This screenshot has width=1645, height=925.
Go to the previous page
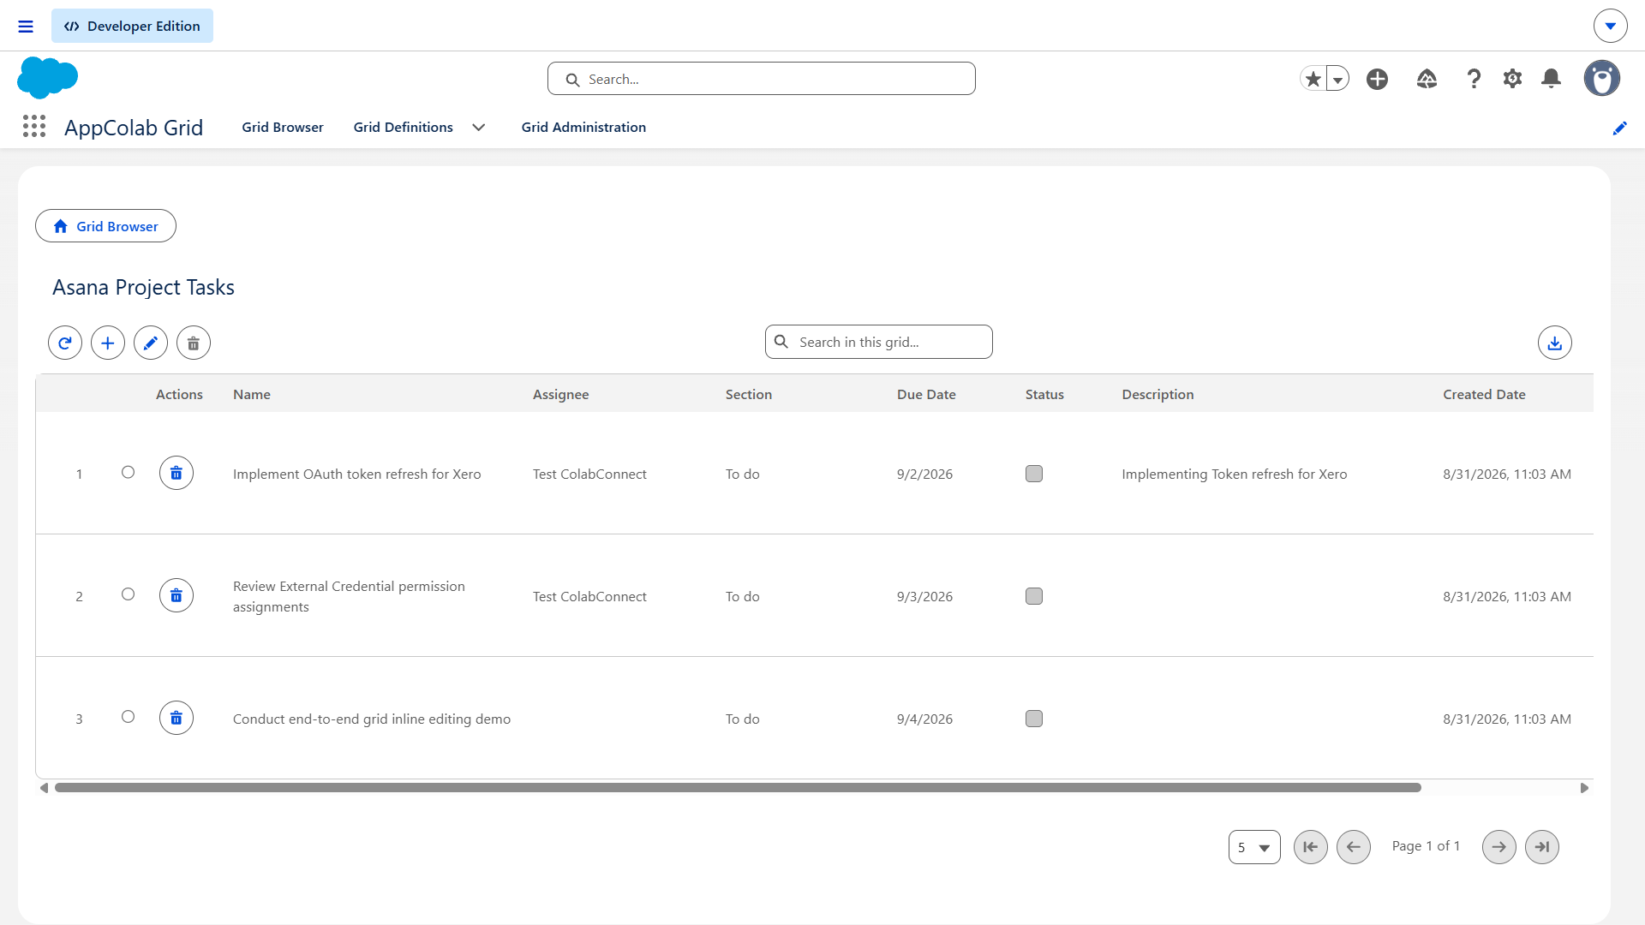[x=1353, y=847]
